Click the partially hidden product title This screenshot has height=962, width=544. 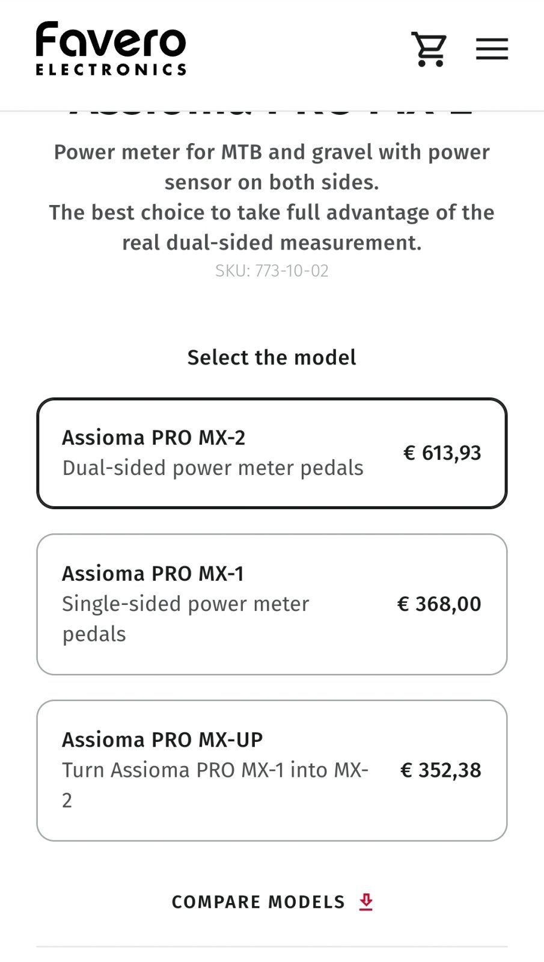(272, 114)
